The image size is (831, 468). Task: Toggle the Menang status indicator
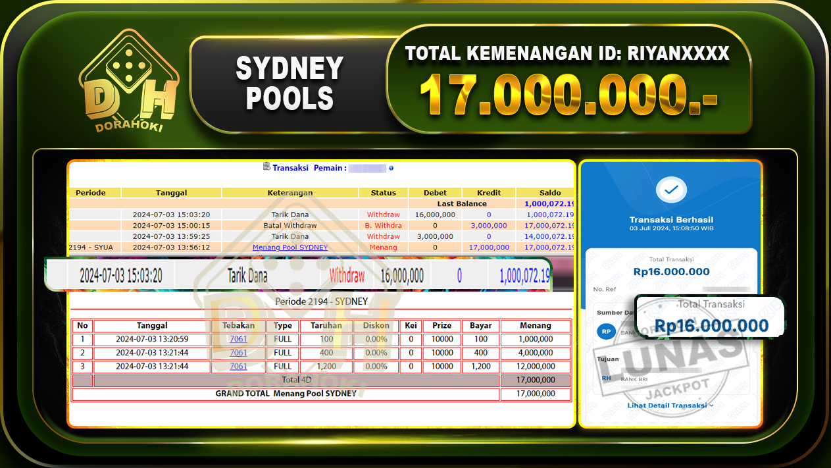[384, 247]
